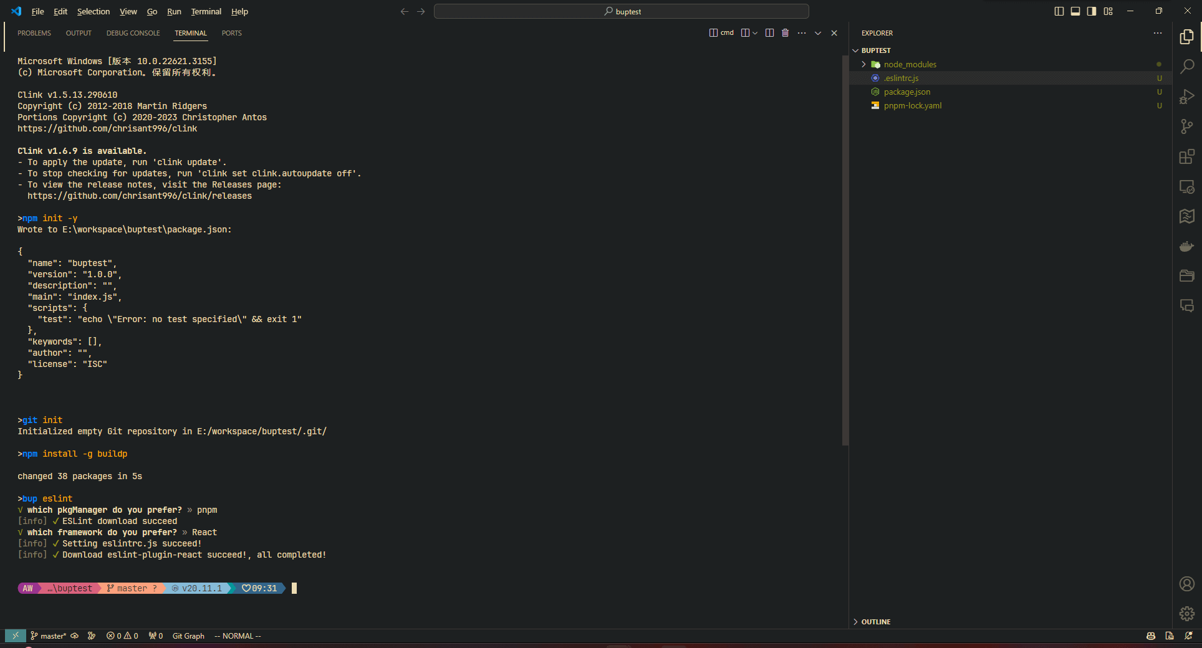The width and height of the screenshot is (1202, 648).
Task: Switch to the PORTS tab
Action: point(231,33)
